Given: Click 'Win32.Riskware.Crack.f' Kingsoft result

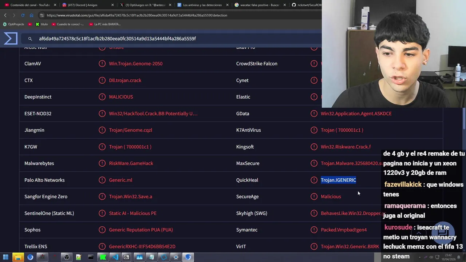Looking at the screenshot, I should [x=345, y=147].
